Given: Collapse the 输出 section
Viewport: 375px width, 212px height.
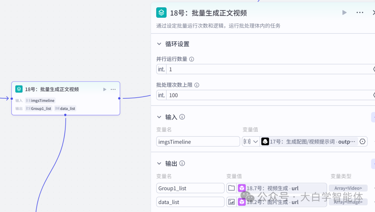Looking at the screenshot, I should (x=159, y=163).
